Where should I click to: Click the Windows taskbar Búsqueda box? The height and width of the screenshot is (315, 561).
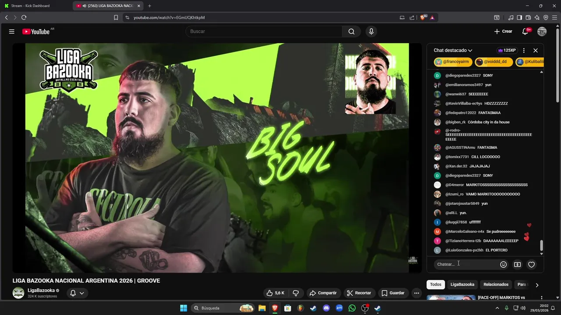pos(224,308)
